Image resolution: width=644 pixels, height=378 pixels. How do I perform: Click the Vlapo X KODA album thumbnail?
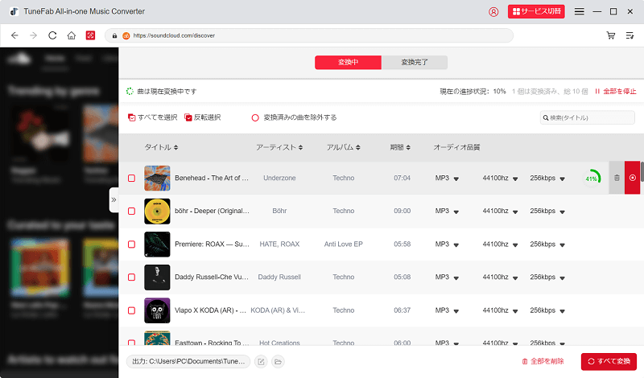click(x=157, y=310)
